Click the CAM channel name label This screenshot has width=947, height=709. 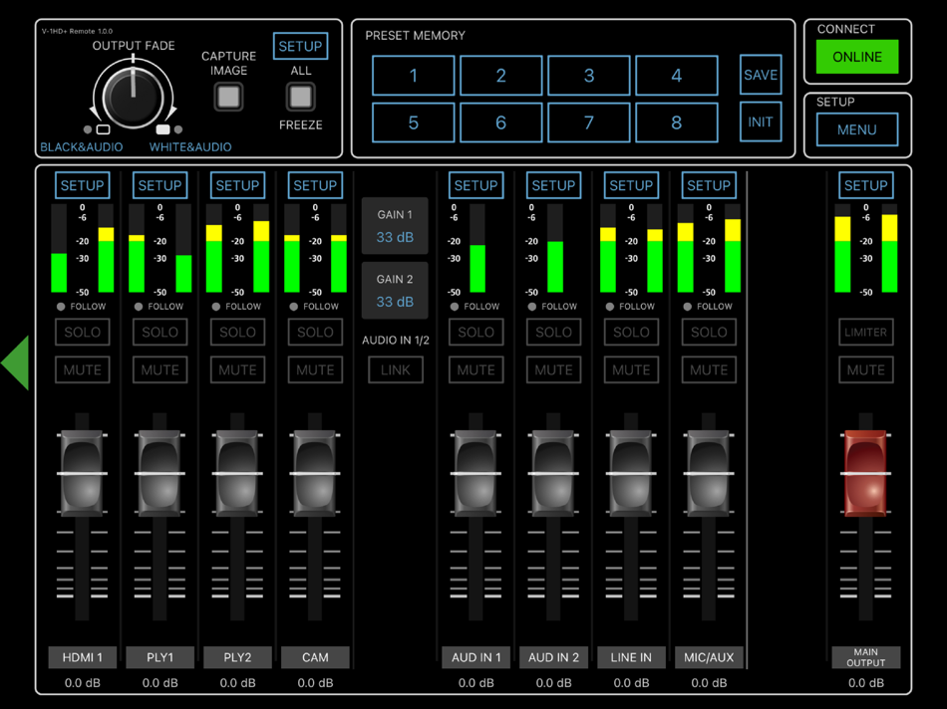[315, 657]
